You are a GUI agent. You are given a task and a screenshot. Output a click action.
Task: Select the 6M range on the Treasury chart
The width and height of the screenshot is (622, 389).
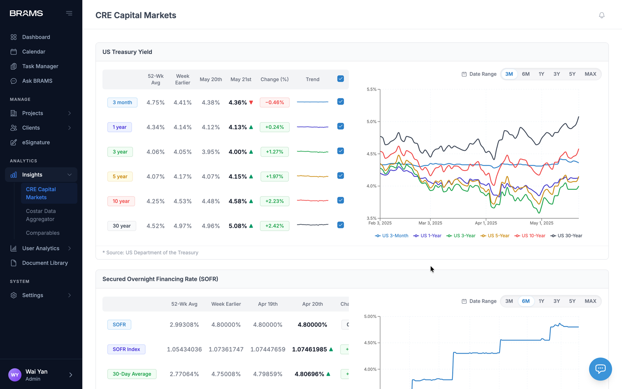pyautogui.click(x=526, y=74)
